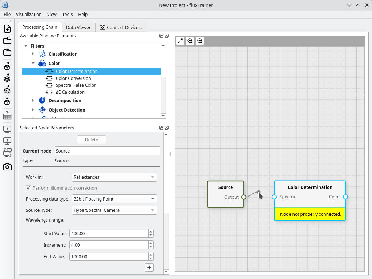Click scroll-down arrow of node parameters panel
372x279 pixels.
tap(166, 272)
